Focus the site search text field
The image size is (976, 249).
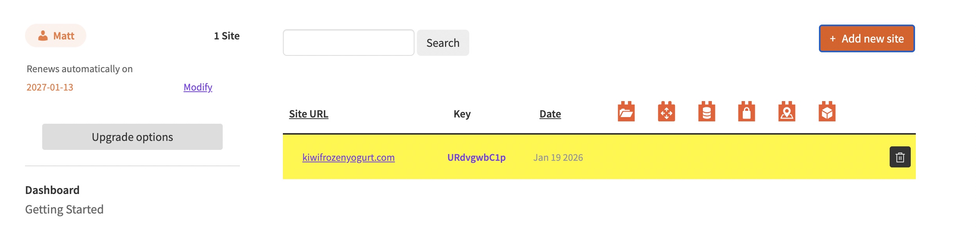click(x=348, y=43)
